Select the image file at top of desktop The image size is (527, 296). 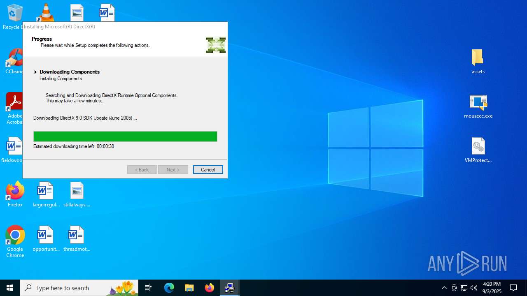pos(77,12)
